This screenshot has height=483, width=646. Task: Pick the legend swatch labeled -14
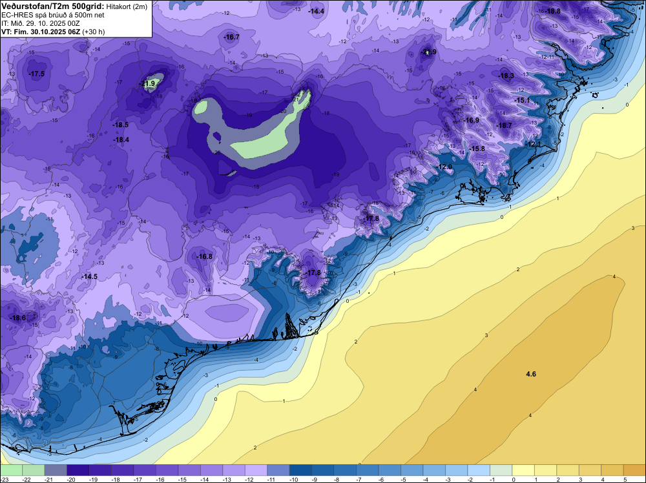pos(211,471)
